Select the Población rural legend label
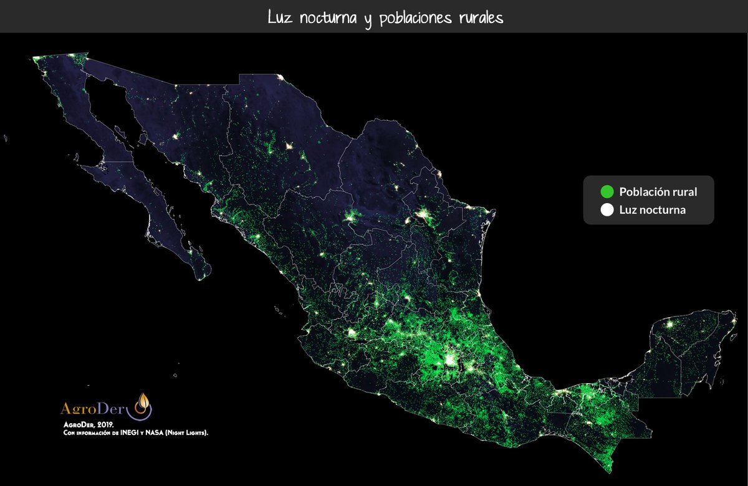The image size is (748, 486). pos(658,192)
